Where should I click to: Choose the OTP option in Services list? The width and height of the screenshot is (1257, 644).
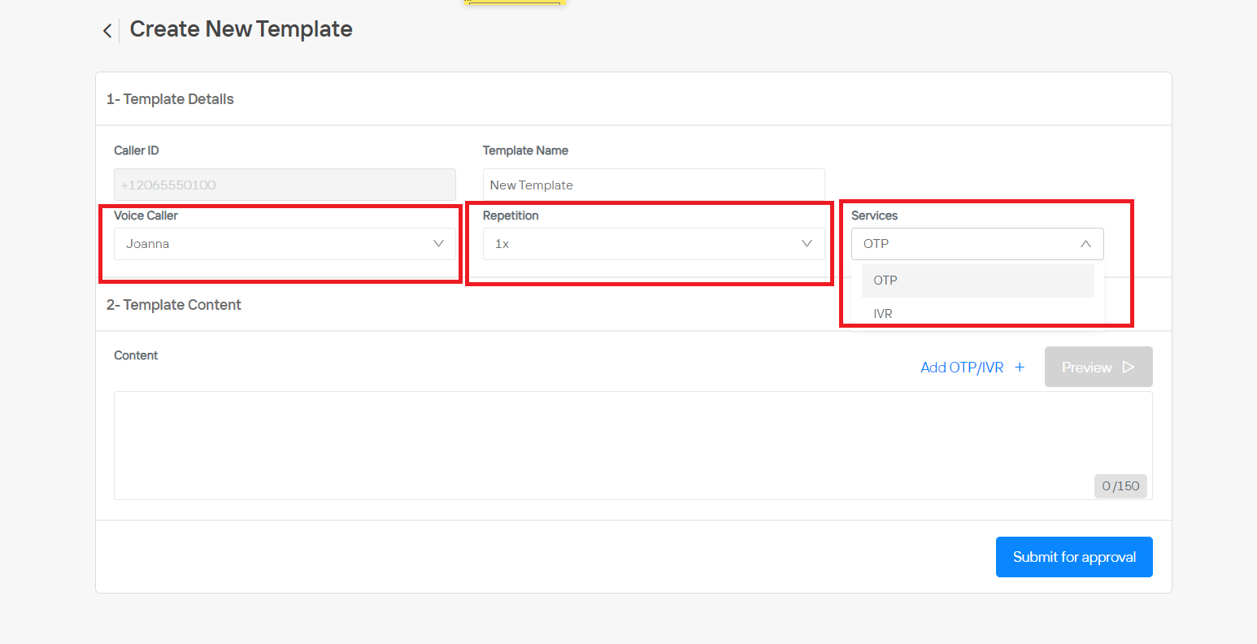977,281
